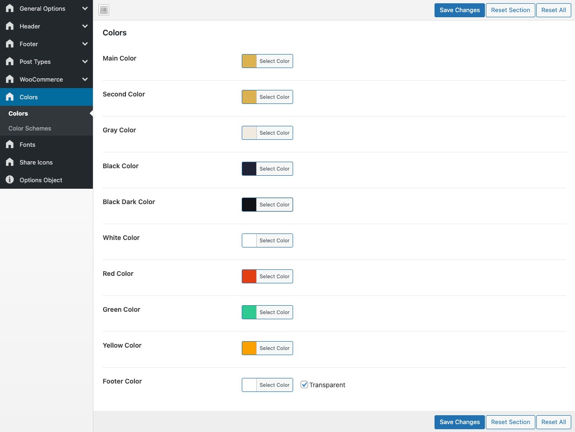
Task: Expand the WooCommerce chevron
Action: coord(84,79)
